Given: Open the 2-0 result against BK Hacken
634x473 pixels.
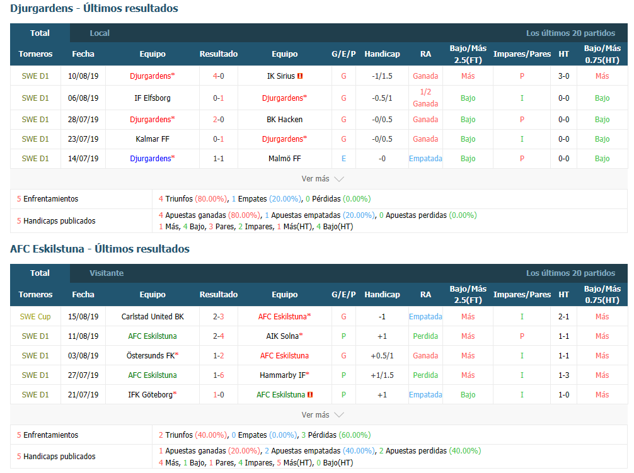Looking at the screenshot, I should pos(218,120).
